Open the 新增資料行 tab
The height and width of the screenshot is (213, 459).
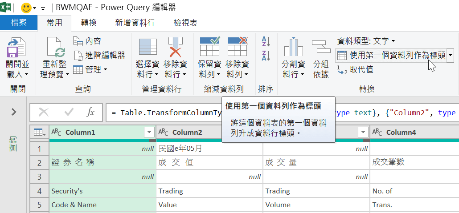point(135,23)
